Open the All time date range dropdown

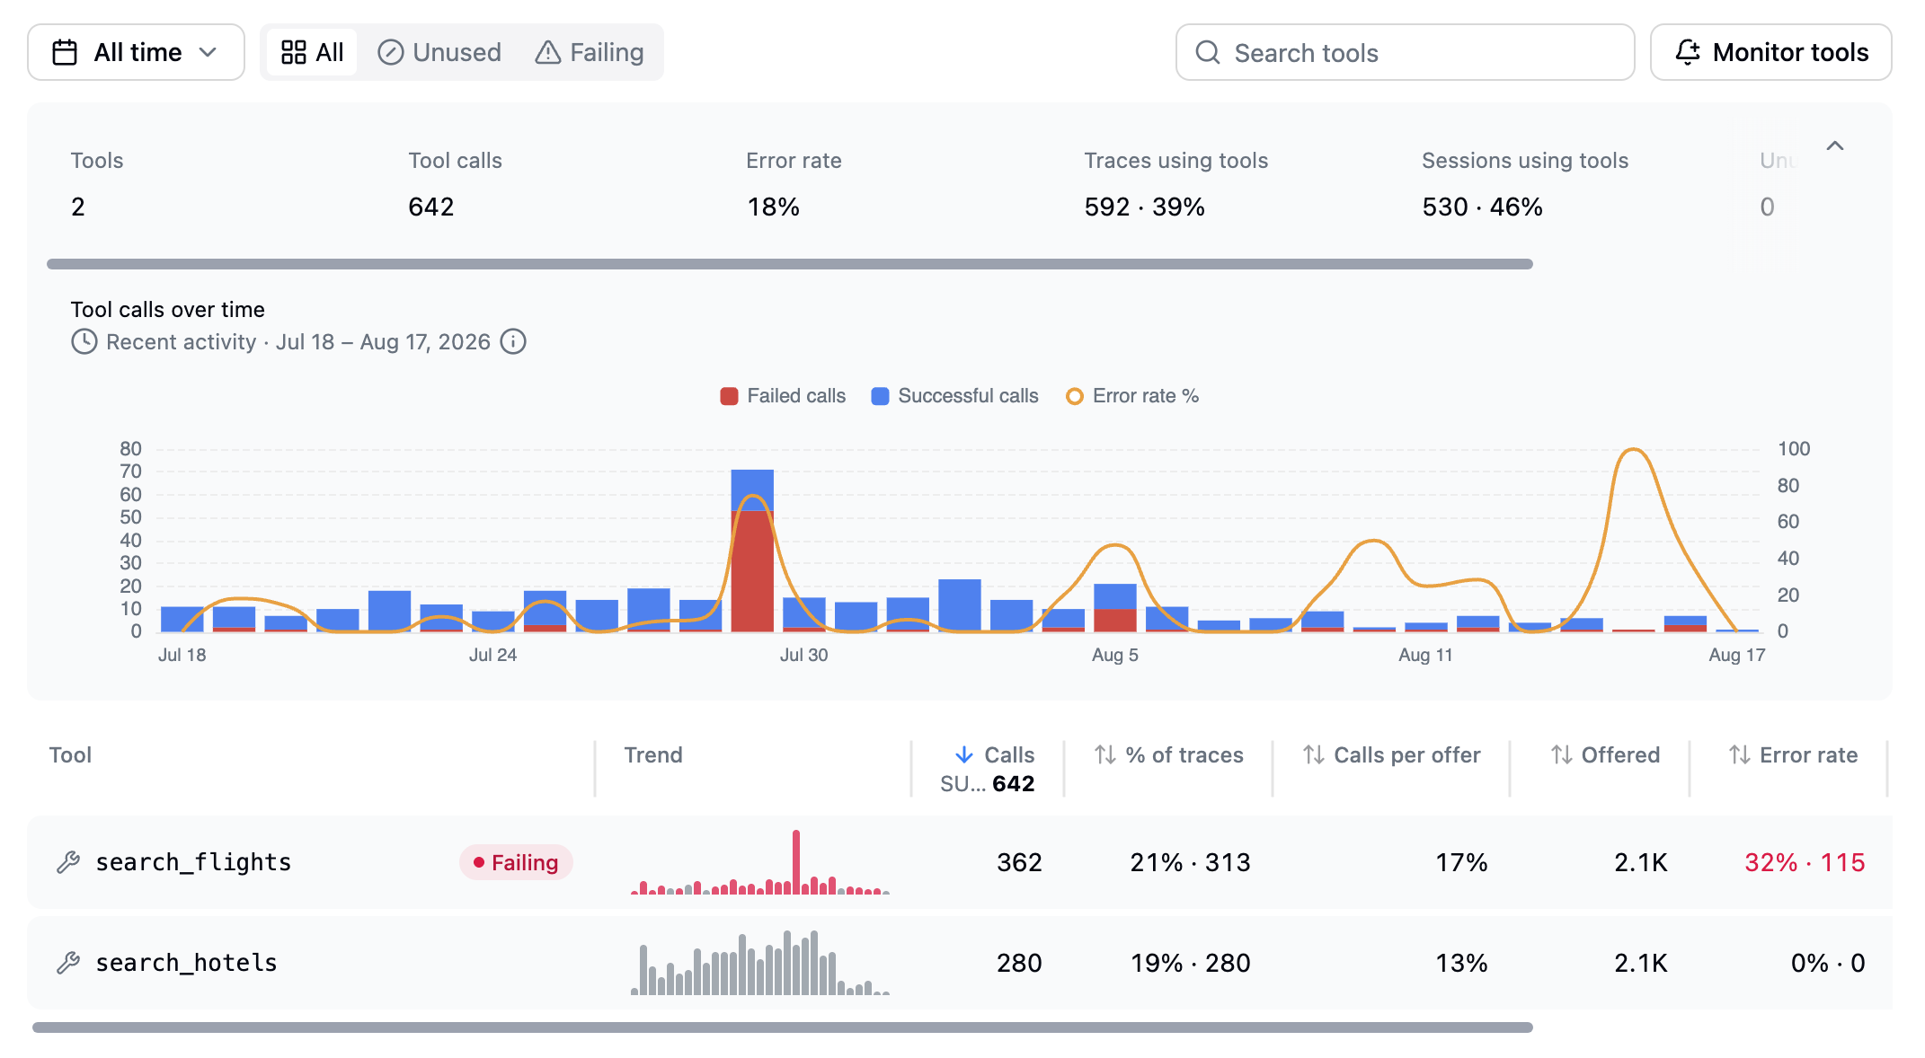coord(136,52)
